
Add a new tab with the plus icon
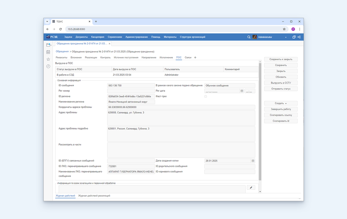[x=195, y=58]
